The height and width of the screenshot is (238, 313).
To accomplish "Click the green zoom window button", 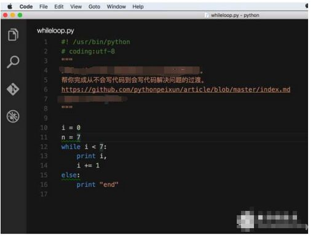I will click(x=20, y=15).
